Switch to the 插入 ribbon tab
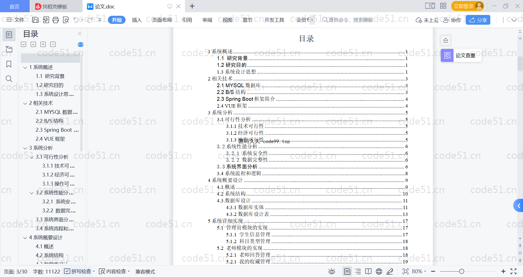 coord(137,20)
